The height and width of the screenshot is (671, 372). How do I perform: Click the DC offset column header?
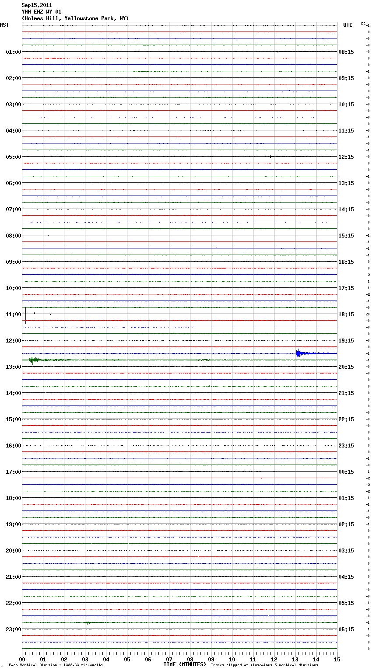coord(363,24)
